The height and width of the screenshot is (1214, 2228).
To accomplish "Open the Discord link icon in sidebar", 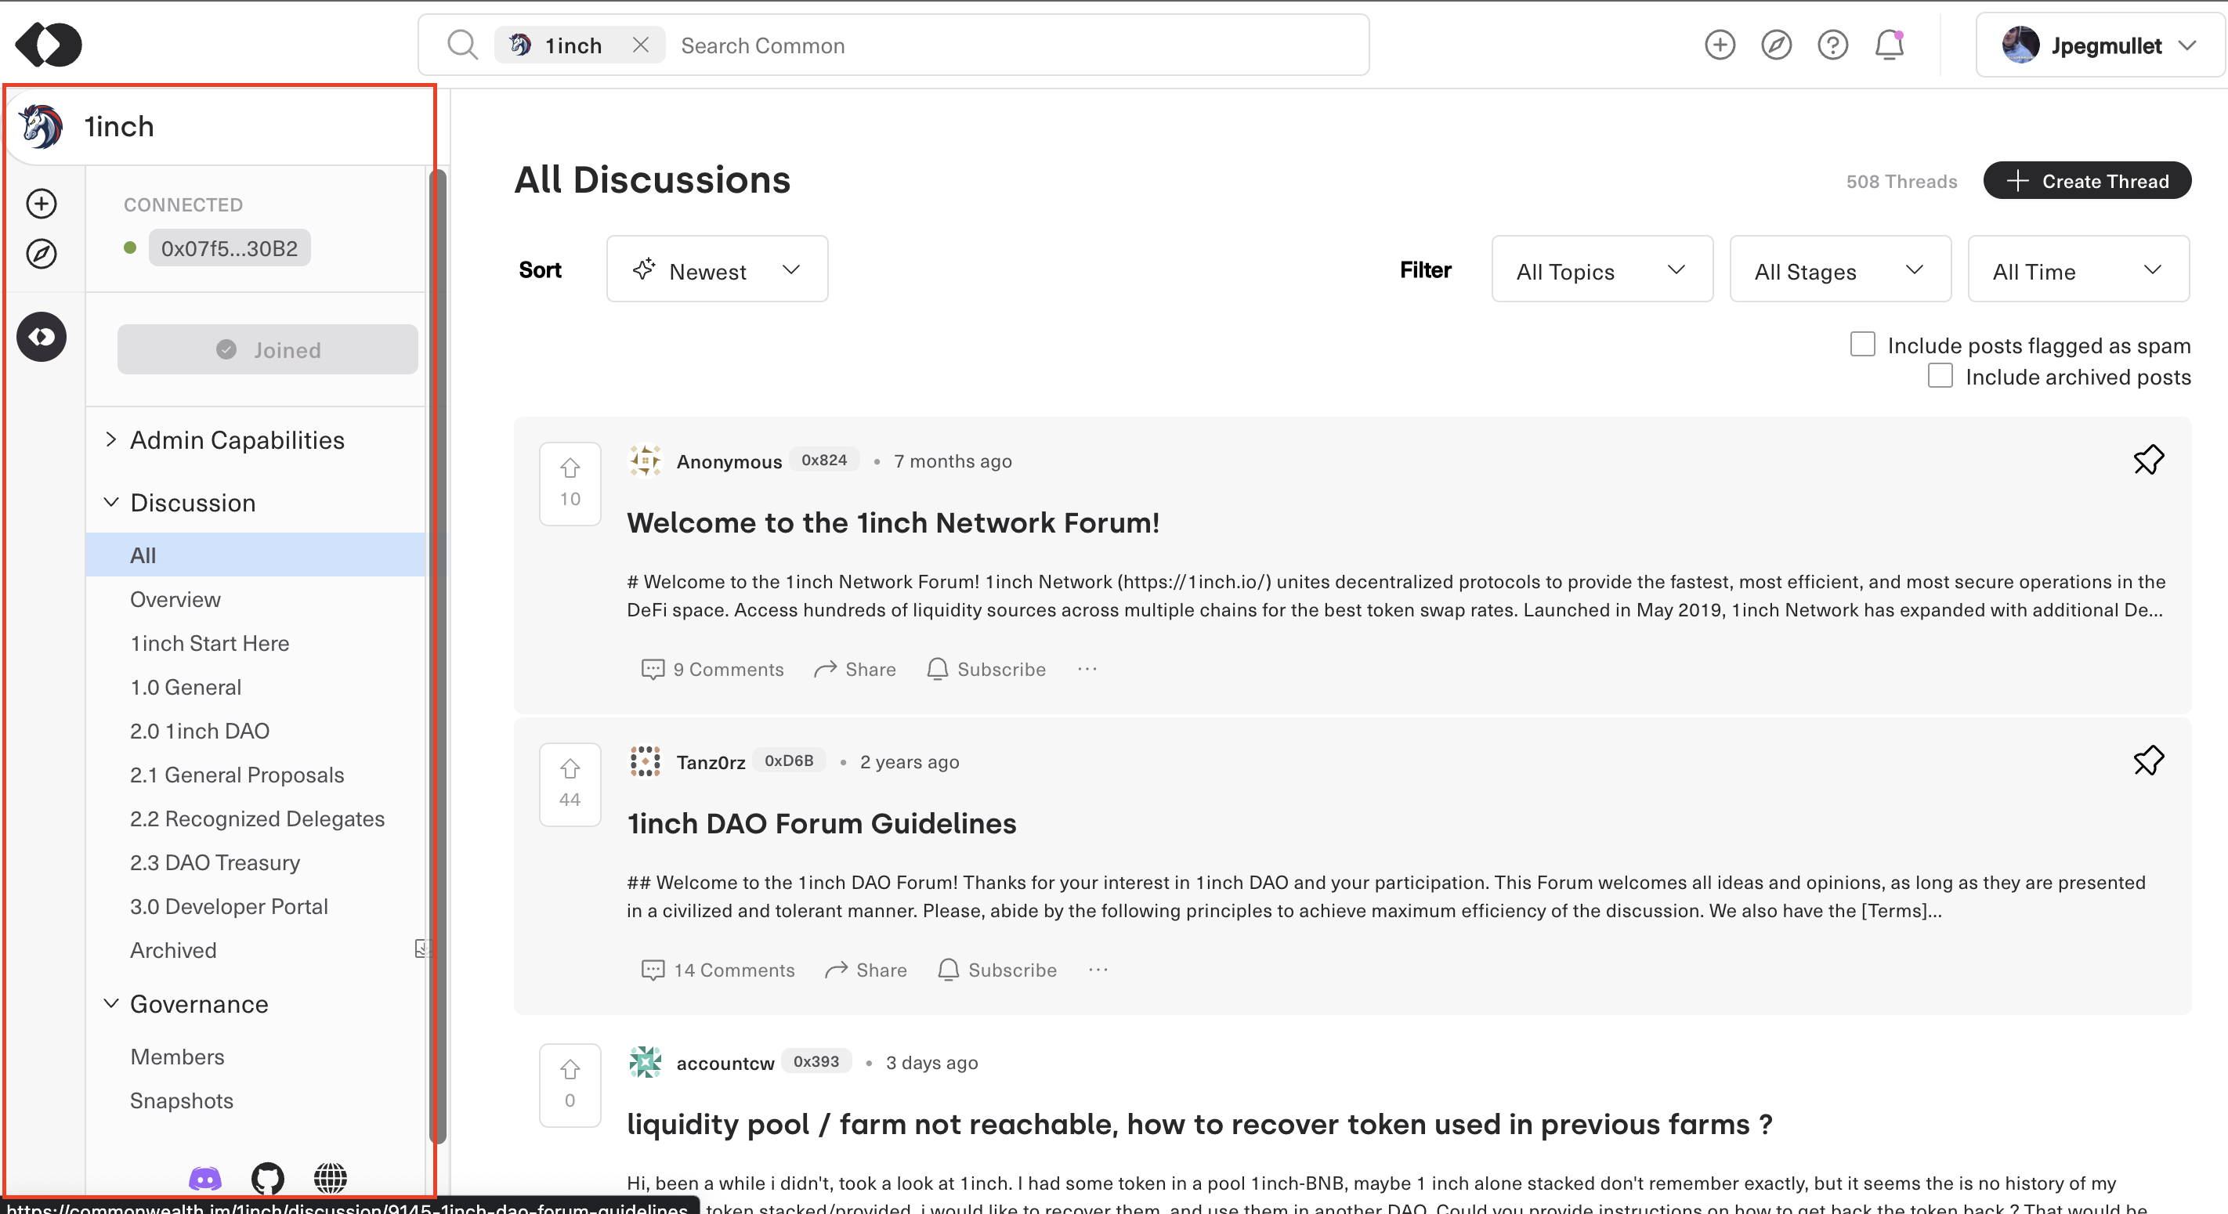I will (x=205, y=1178).
